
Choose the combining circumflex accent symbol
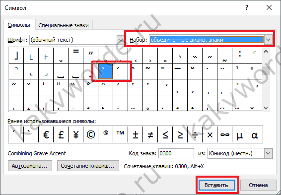(x=136, y=71)
